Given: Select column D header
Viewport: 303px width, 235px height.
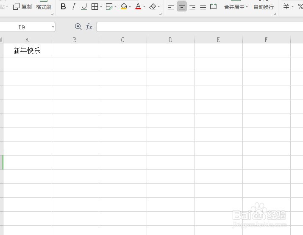Looking at the screenshot, I should (171, 40).
